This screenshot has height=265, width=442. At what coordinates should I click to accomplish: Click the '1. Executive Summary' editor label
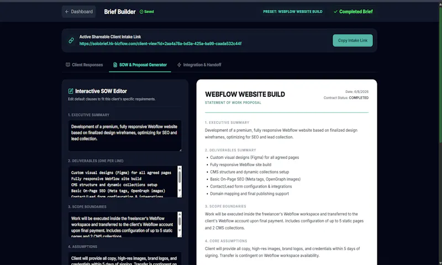(88, 115)
